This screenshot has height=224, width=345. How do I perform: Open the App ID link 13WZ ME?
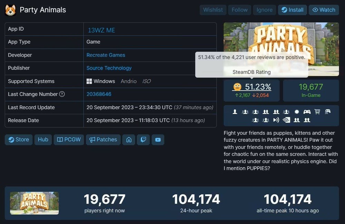coord(101,30)
